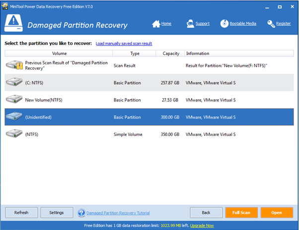Click Load manually saved scan result
Viewport: 299px width, 230px height.
(124, 44)
